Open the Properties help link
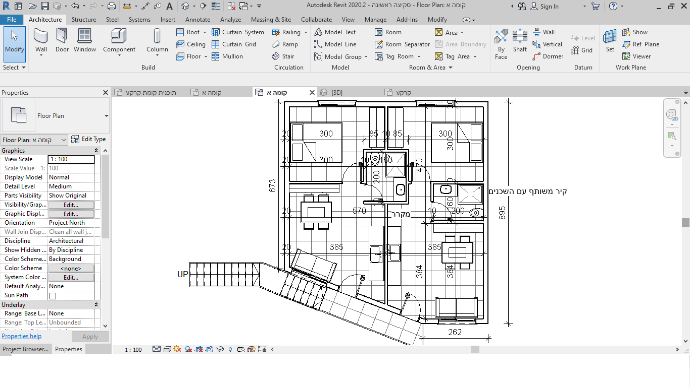The width and height of the screenshot is (690, 387). (x=21, y=336)
